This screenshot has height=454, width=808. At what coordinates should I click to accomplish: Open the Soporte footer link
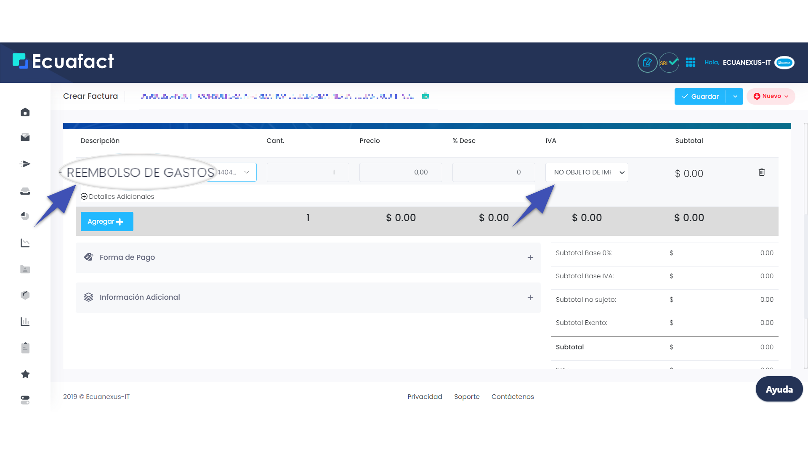coord(467,397)
